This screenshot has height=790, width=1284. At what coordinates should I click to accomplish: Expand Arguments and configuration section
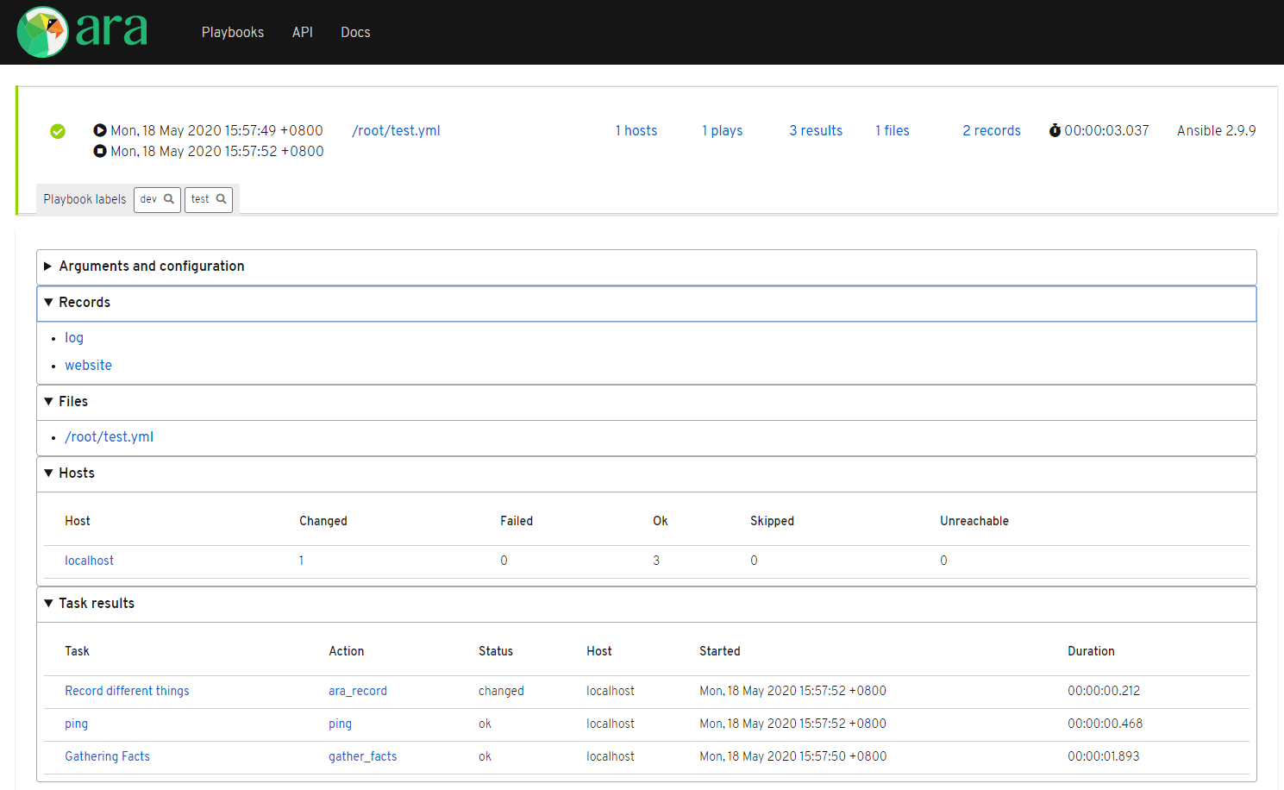[151, 266]
